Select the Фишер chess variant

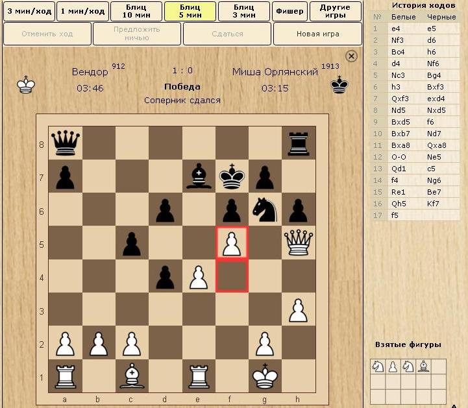(289, 11)
